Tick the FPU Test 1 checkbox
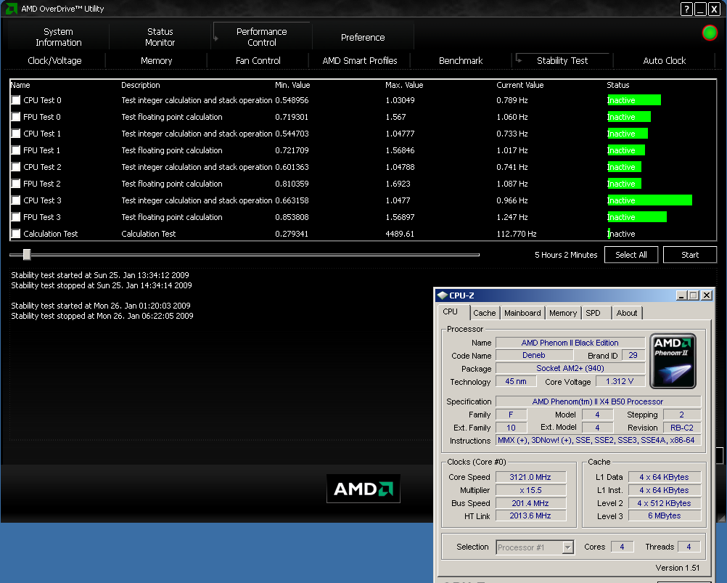The width and height of the screenshot is (727, 583). coord(16,150)
